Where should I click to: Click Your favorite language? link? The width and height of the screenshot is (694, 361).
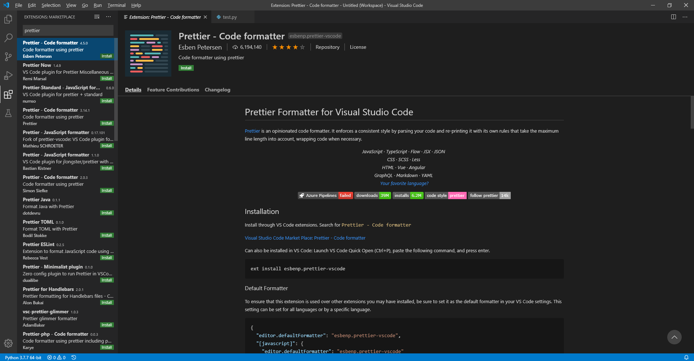pos(404,184)
